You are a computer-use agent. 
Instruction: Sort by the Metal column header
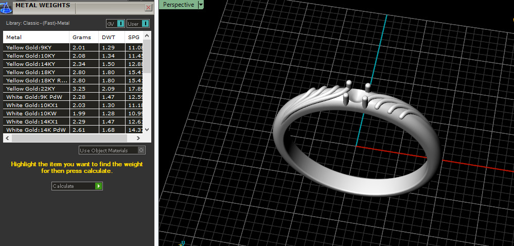(37, 38)
